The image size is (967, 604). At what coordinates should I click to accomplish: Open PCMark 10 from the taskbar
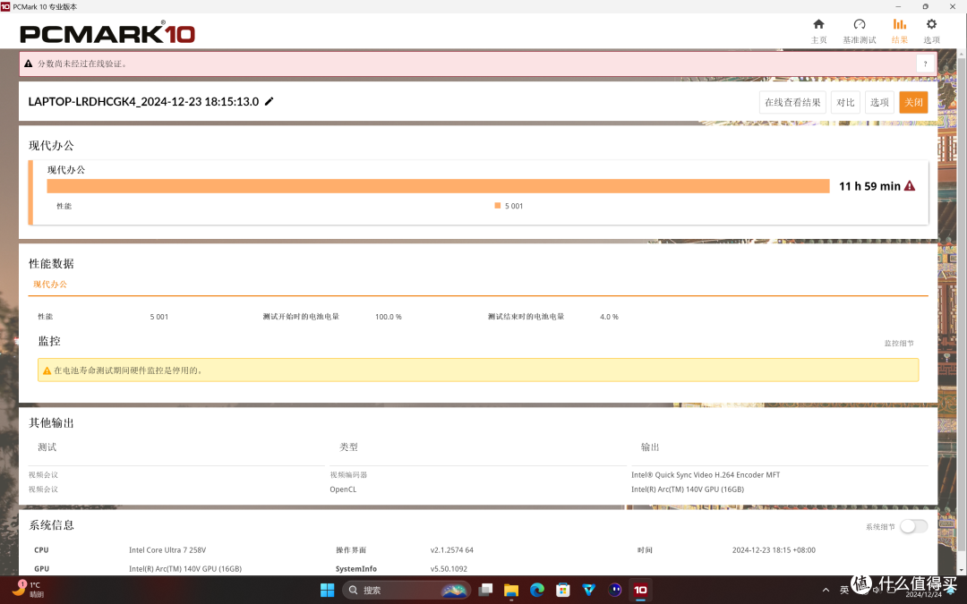(x=640, y=590)
